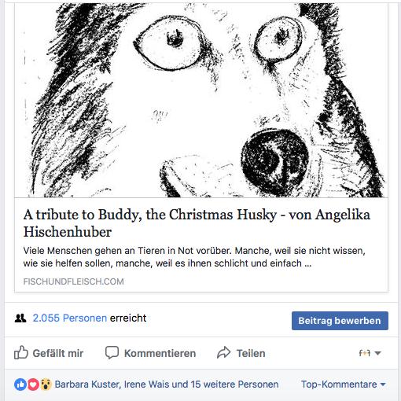Click the Gefällt mir text label

(x=58, y=353)
